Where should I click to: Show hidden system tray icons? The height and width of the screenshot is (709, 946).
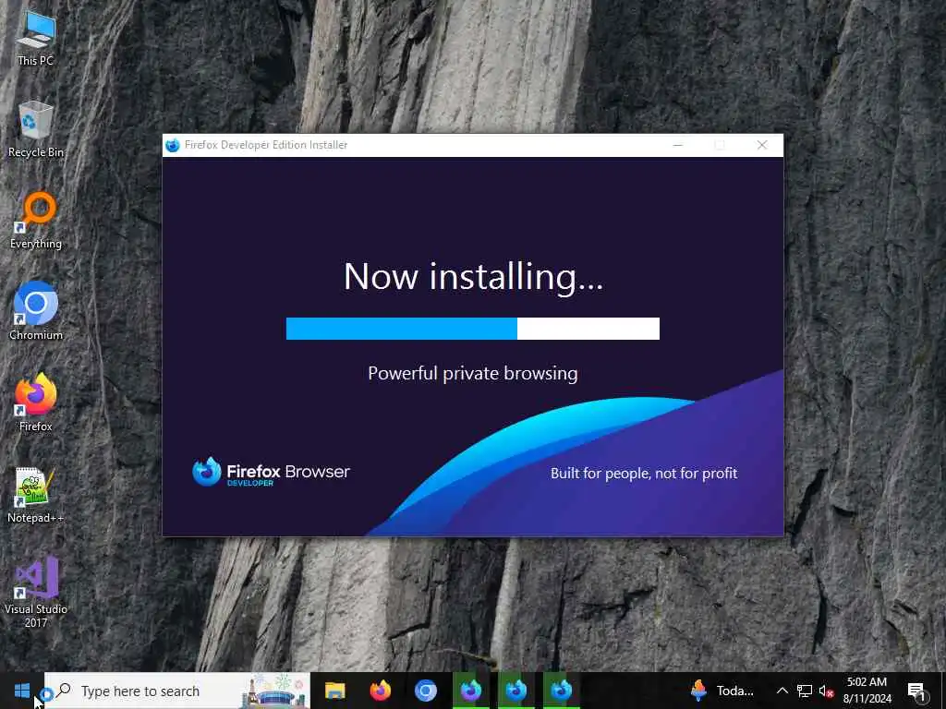[x=782, y=691]
